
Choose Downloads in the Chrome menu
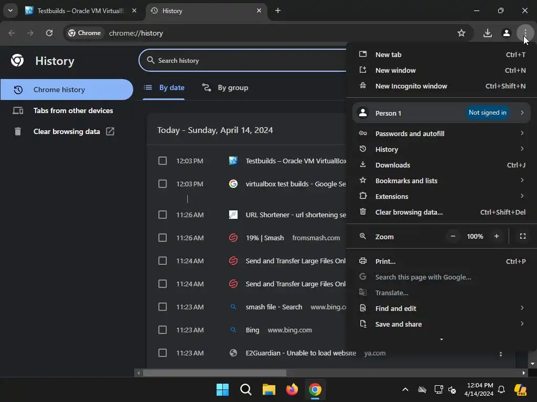tap(442, 165)
